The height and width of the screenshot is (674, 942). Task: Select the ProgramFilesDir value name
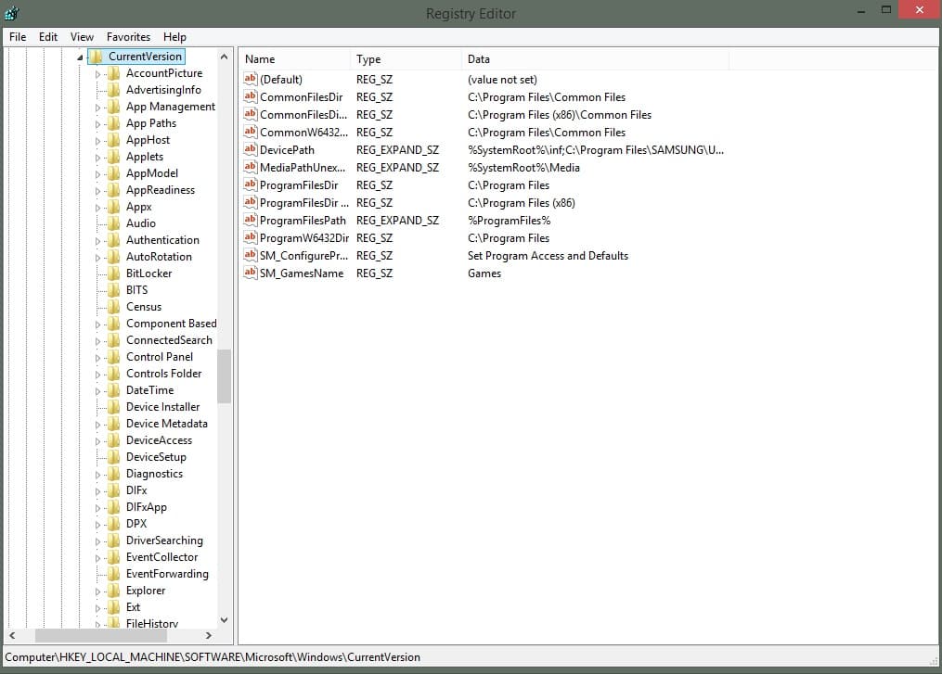(299, 184)
